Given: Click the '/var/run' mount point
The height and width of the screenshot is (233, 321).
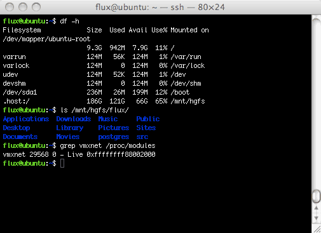Looking at the screenshot, I should (x=186, y=57).
